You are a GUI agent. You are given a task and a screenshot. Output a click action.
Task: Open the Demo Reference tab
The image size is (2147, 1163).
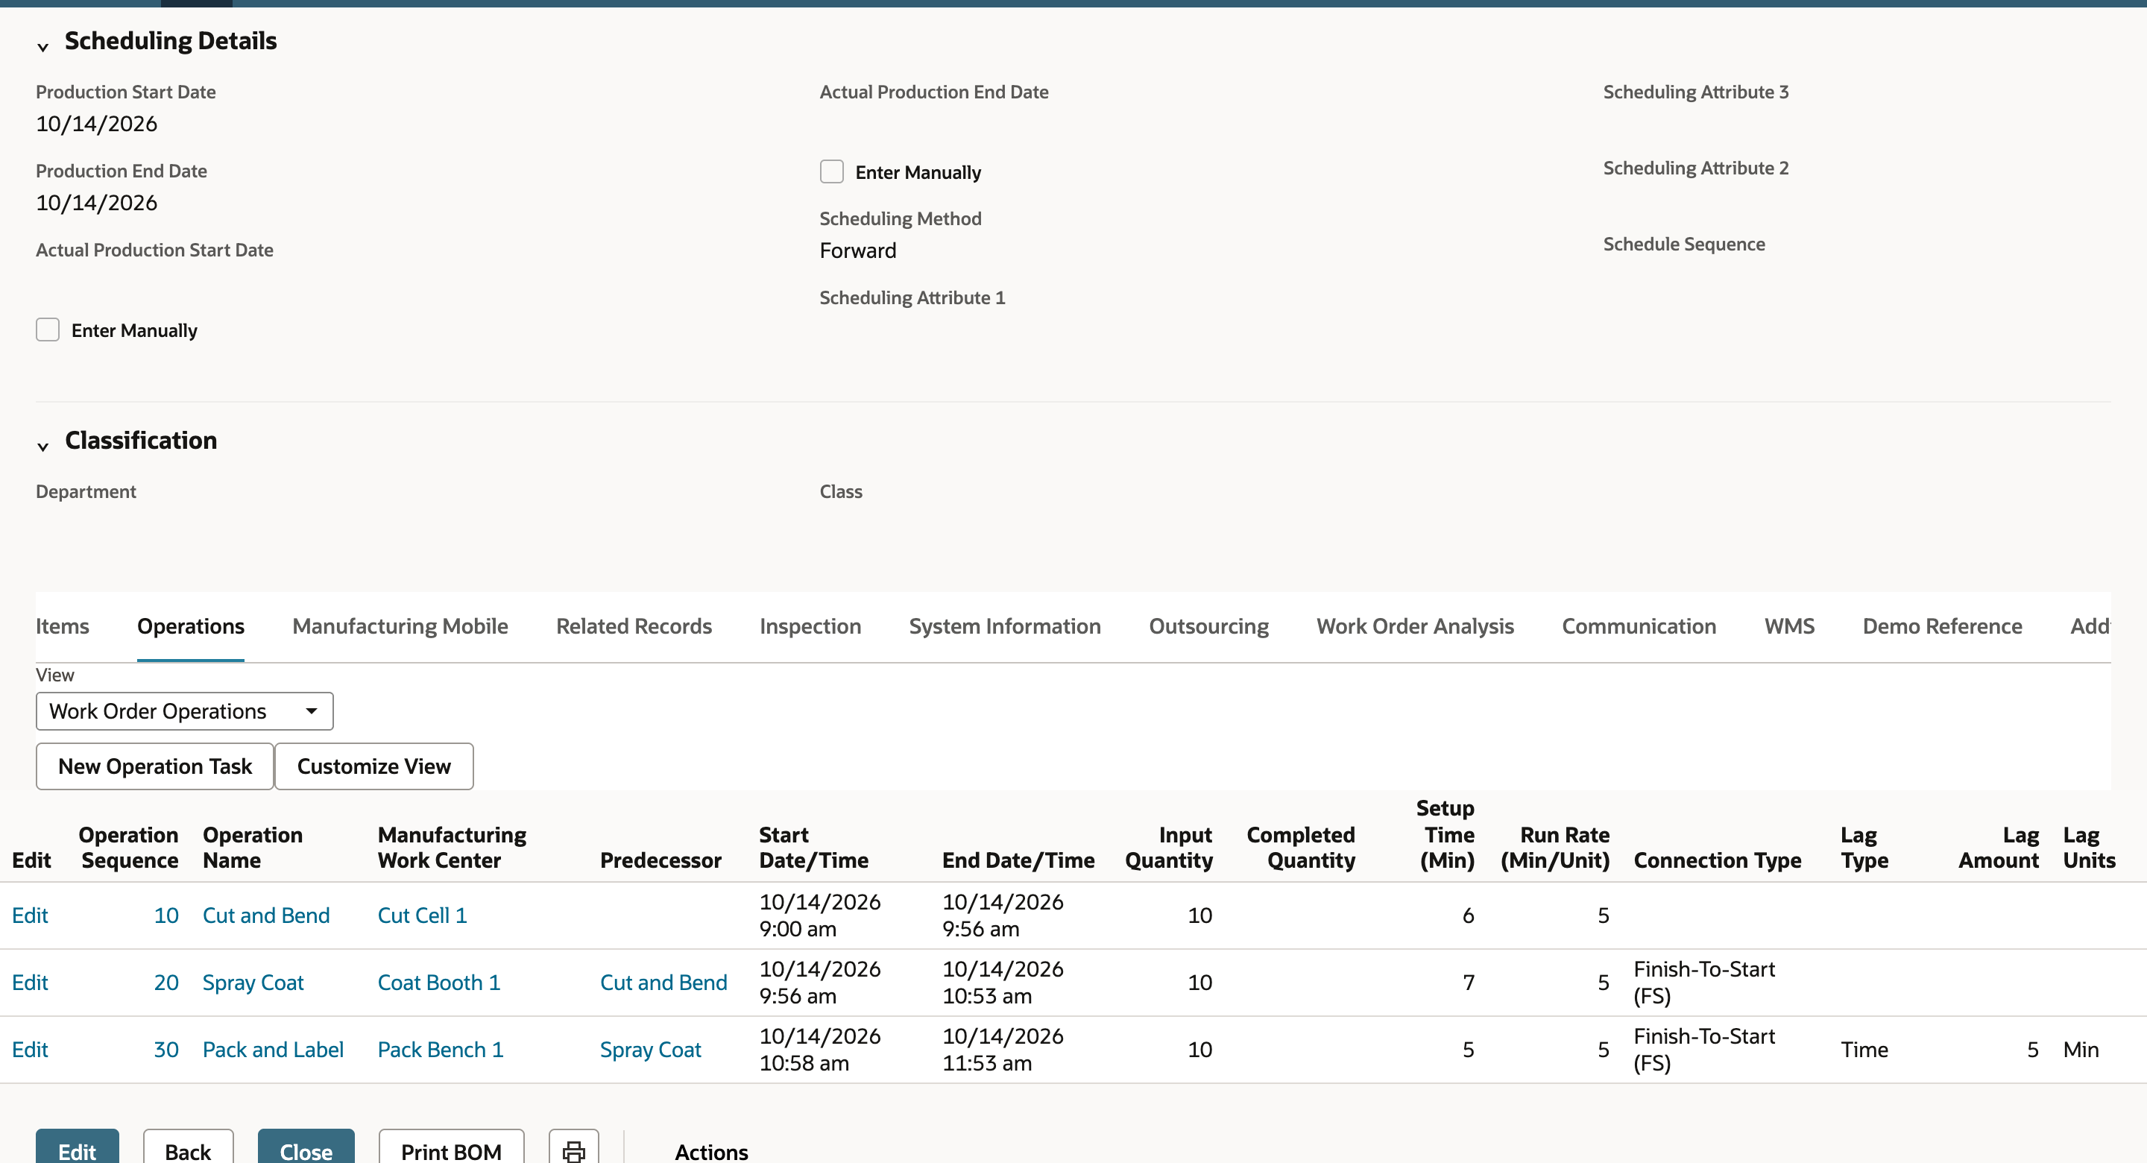point(1942,626)
